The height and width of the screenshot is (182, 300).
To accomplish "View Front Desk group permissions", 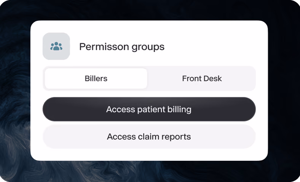I will tap(202, 78).
